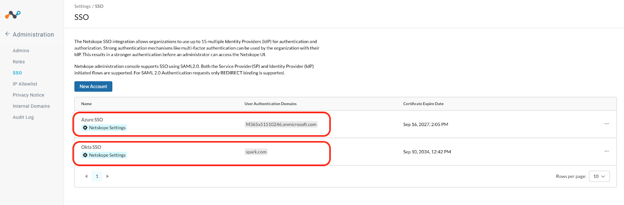Image resolution: width=624 pixels, height=205 pixels.
Task: Click User Authentication Domains column header
Action: point(270,104)
